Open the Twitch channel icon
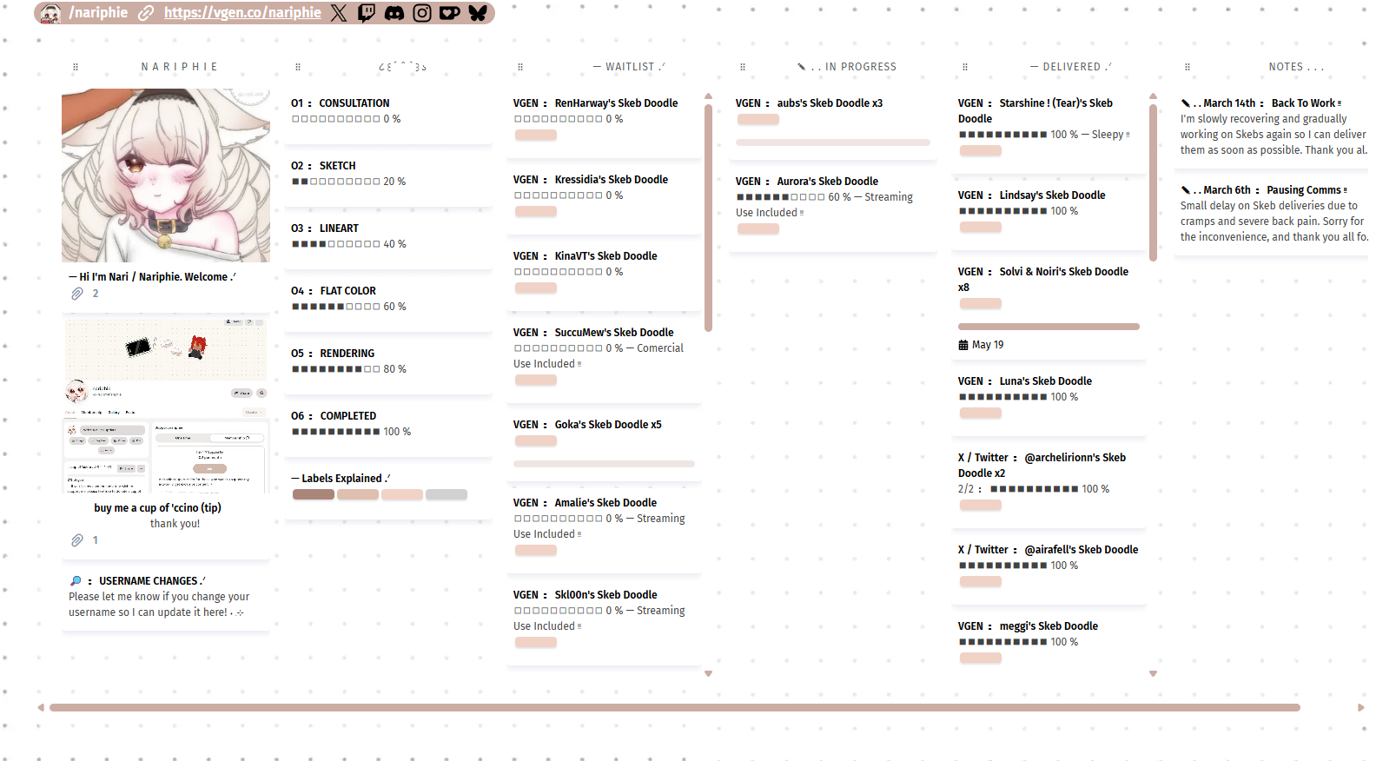1396x761 pixels. 367,13
